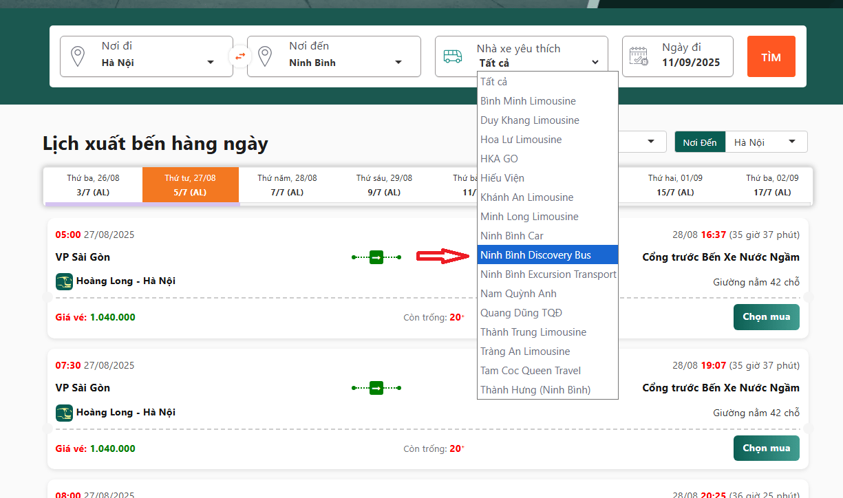
Task: Choose Tràng An Limousine in the dropdown list
Action: click(526, 351)
